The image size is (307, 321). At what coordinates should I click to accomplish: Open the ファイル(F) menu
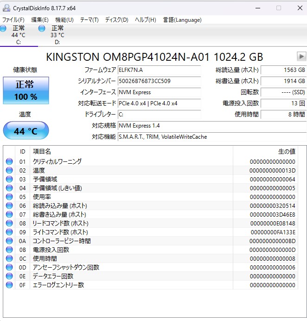(x=13, y=20)
